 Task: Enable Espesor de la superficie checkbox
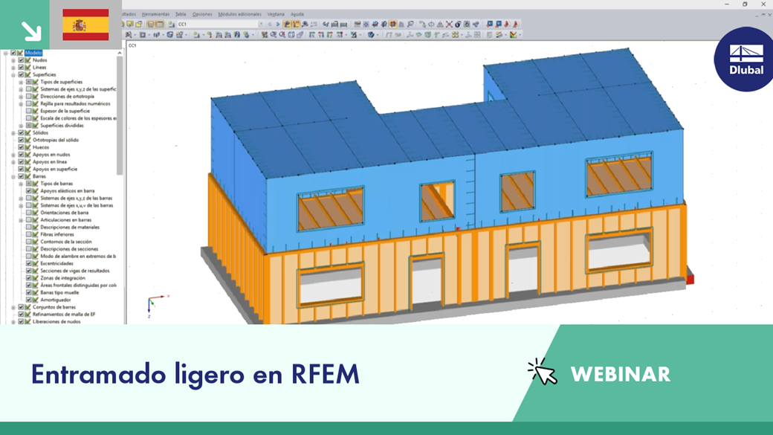(28, 111)
